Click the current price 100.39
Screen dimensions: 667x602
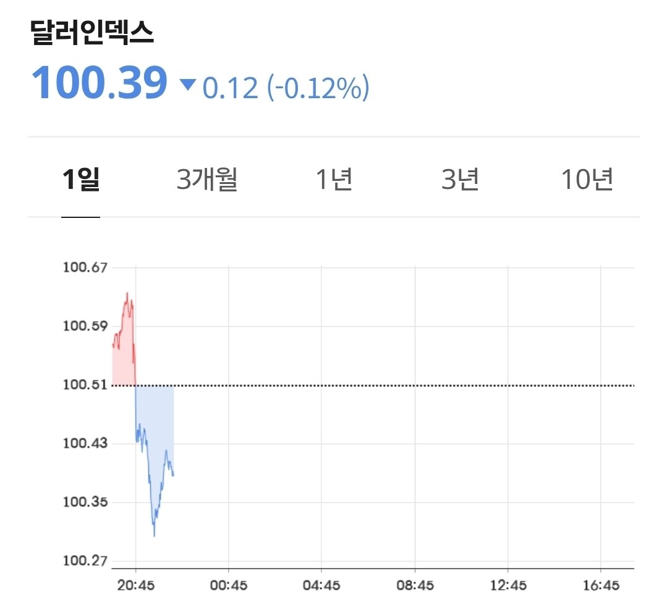click(100, 83)
